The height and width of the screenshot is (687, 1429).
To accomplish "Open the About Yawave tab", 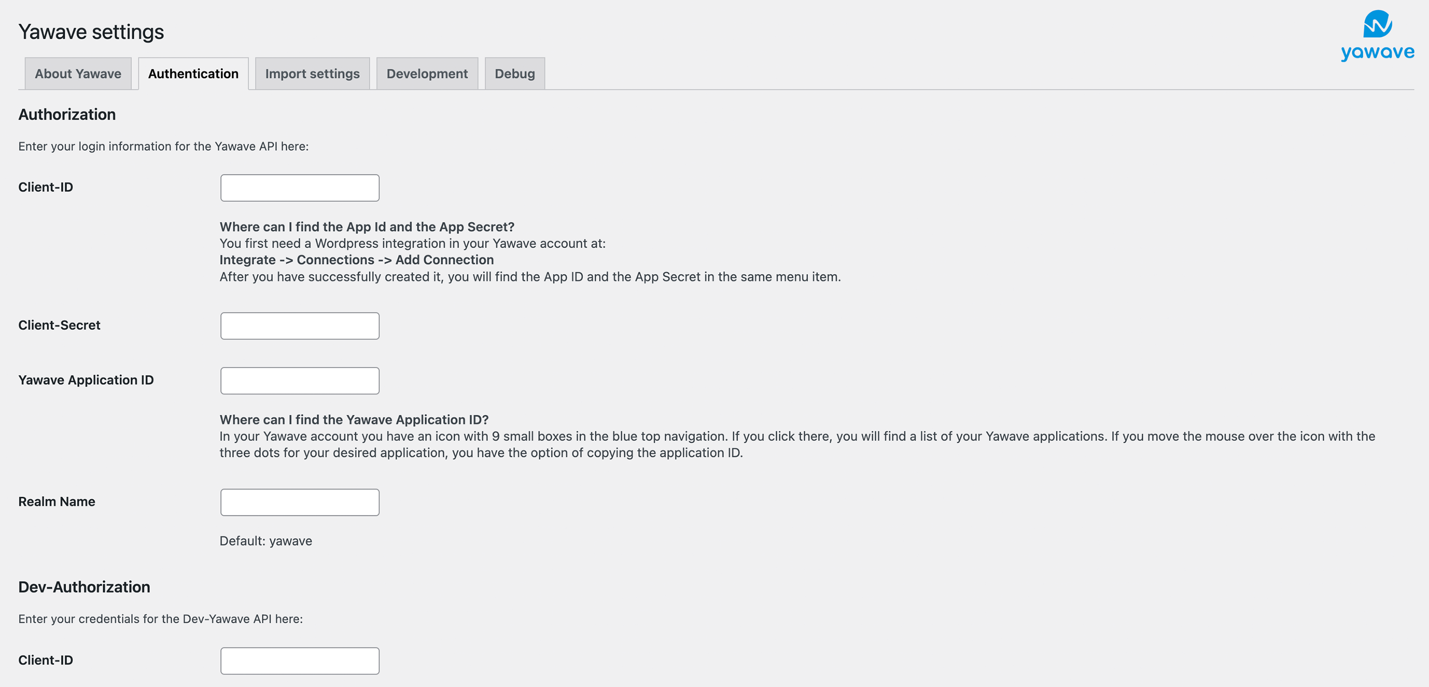I will click(x=78, y=74).
